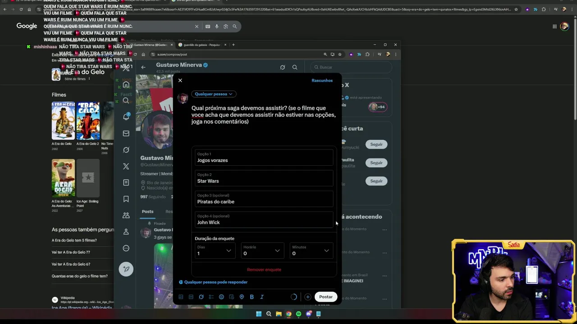Edit Opção 1 field Jogos vorazes
The image size is (577, 324).
click(x=264, y=157)
